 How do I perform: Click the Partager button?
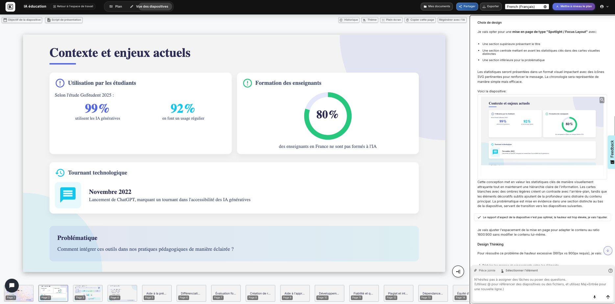pyautogui.click(x=467, y=7)
